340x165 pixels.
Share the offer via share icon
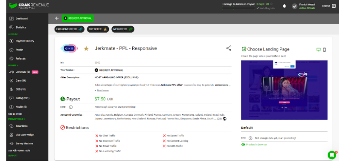[229, 48]
